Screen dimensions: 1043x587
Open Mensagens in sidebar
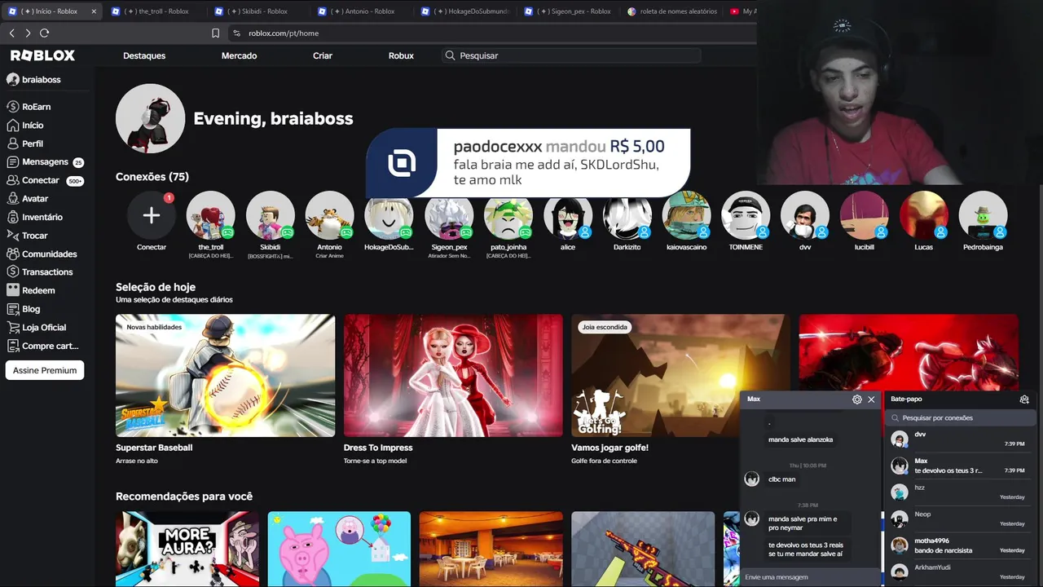45,161
